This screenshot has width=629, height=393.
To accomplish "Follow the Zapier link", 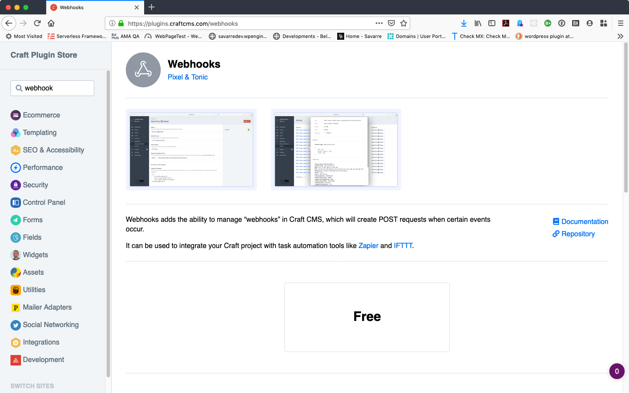I will pos(368,245).
